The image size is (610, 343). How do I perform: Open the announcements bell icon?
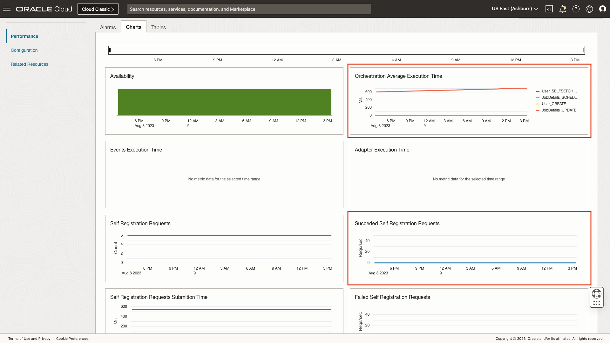(562, 9)
